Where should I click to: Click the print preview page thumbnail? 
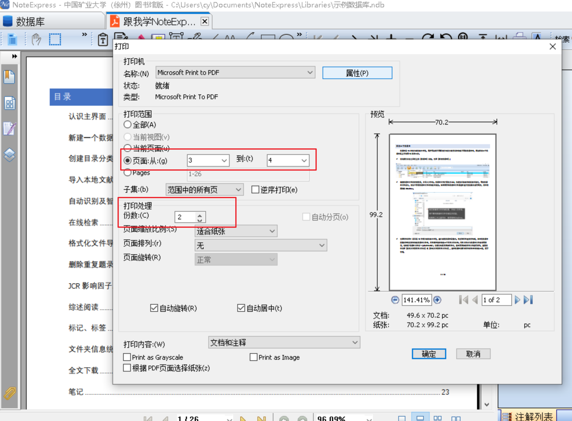[442, 212]
